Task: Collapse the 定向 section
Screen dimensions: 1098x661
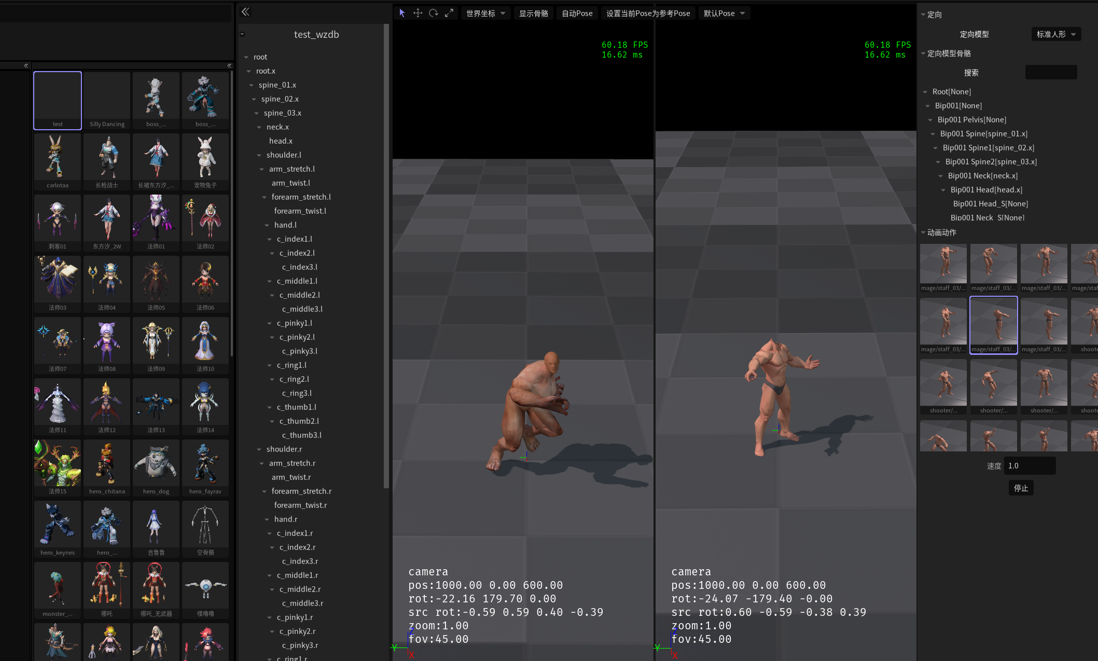Action: click(x=923, y=15)
